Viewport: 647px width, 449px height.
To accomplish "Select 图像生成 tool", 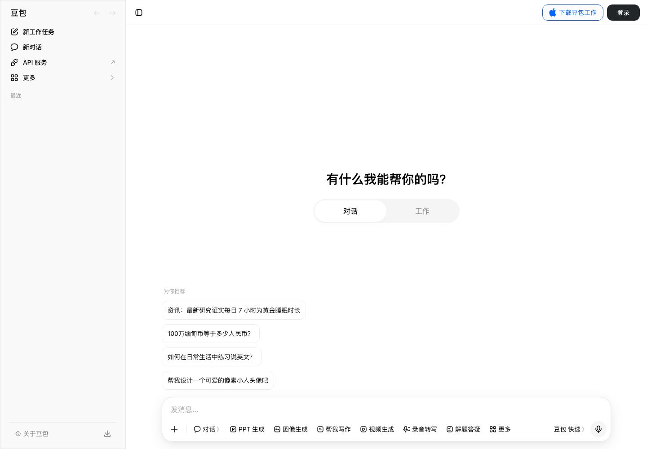I will 291,429.
